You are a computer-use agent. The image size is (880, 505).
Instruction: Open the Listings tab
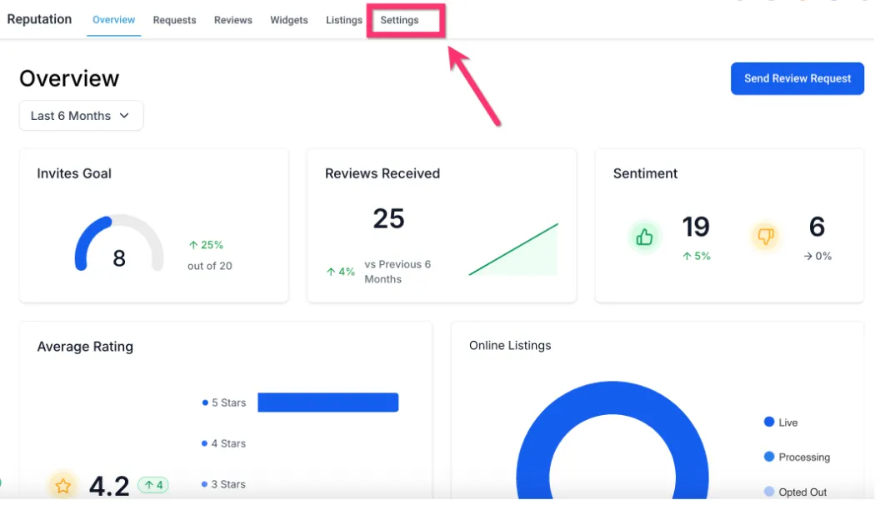(x=344, y=20)
